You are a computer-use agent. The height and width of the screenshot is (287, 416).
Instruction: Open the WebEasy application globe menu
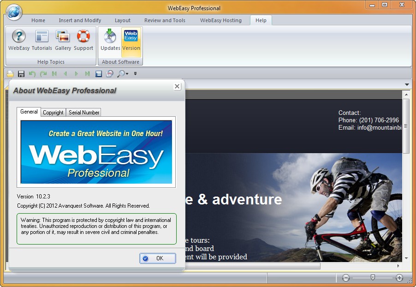tap(14, 12)
